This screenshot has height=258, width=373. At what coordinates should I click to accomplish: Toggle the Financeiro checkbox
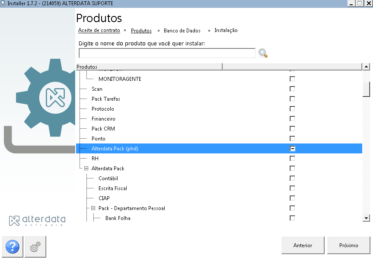292,119
